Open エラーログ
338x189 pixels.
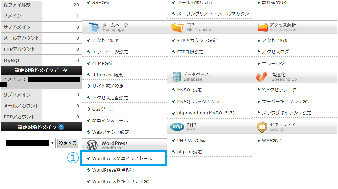click(273, 63)
